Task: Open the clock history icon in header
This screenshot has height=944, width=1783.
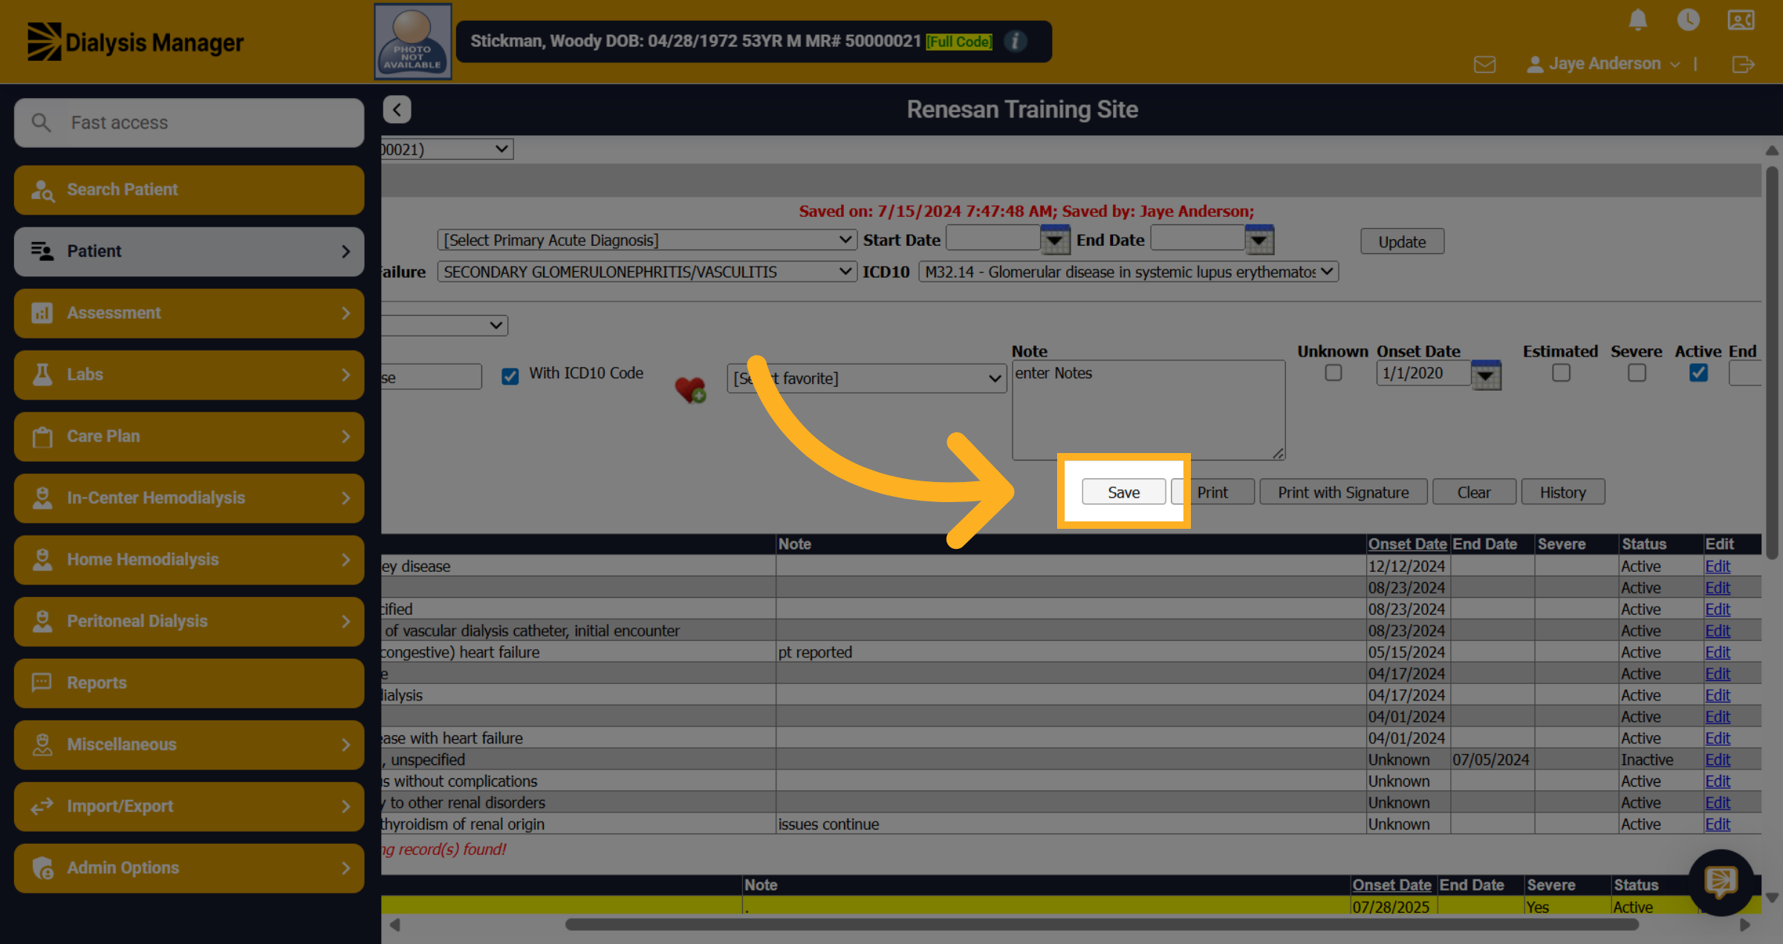Action: (1688, 20)
